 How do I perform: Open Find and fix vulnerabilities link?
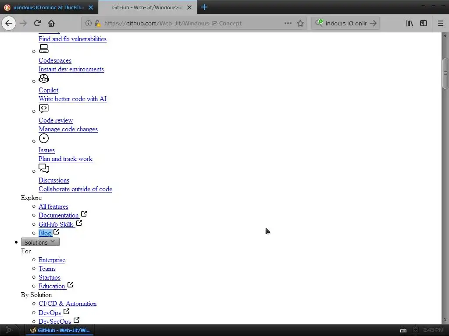click(72, 39)
